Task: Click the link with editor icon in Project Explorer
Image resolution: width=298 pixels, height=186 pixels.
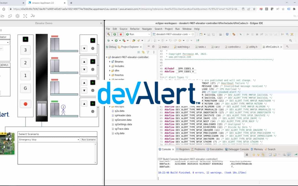Action: pyautogui.click(x=143, y=52)
